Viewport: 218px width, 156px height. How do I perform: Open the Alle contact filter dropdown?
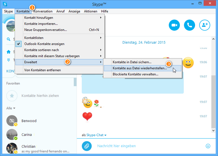point(11,108)
